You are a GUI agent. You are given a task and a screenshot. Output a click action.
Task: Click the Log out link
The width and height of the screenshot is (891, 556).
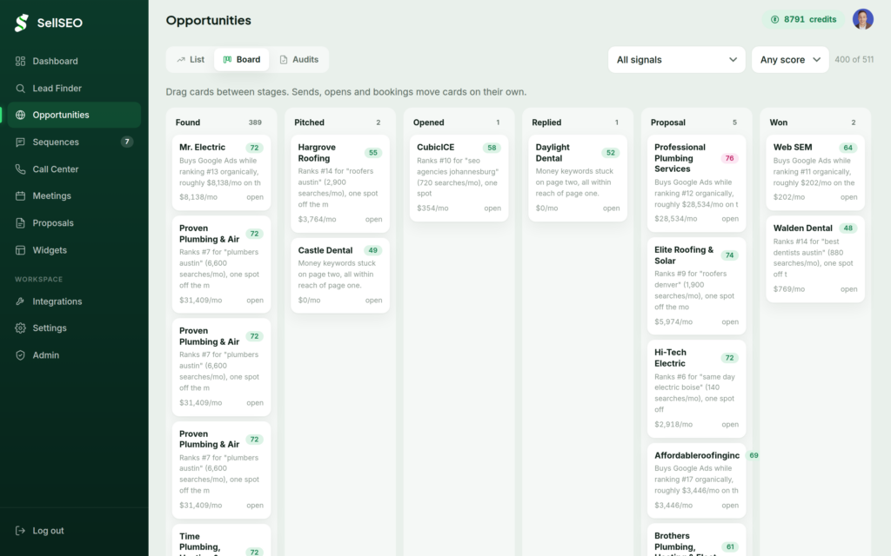click(x=75, y=531)
